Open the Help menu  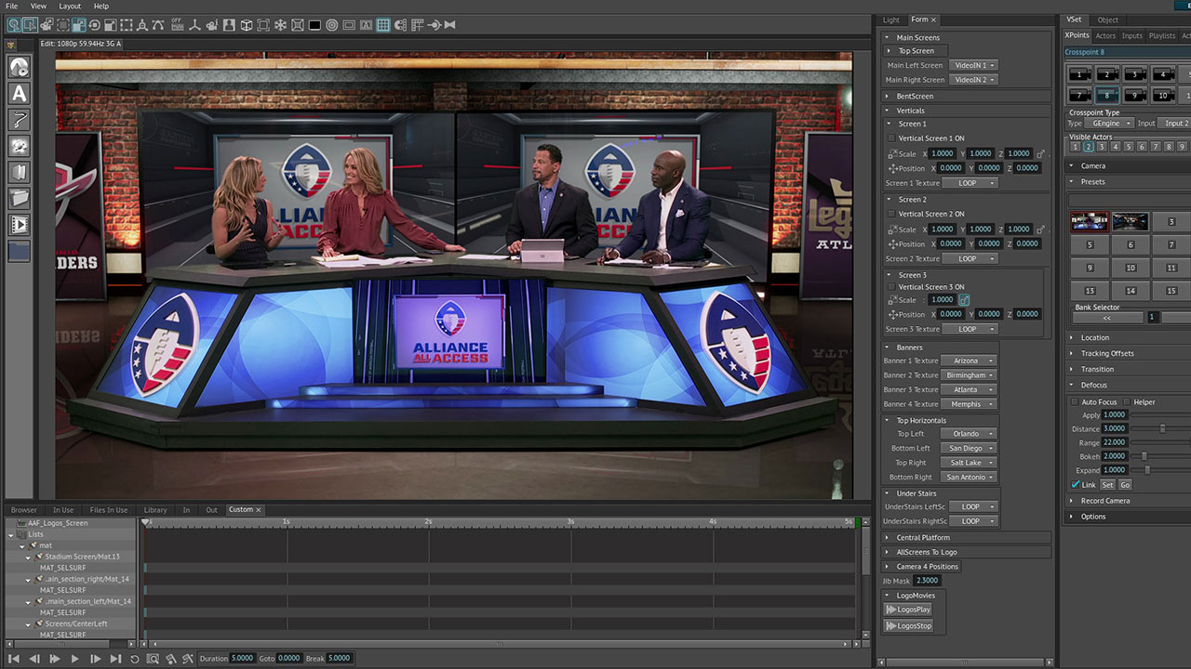[101, 7]
